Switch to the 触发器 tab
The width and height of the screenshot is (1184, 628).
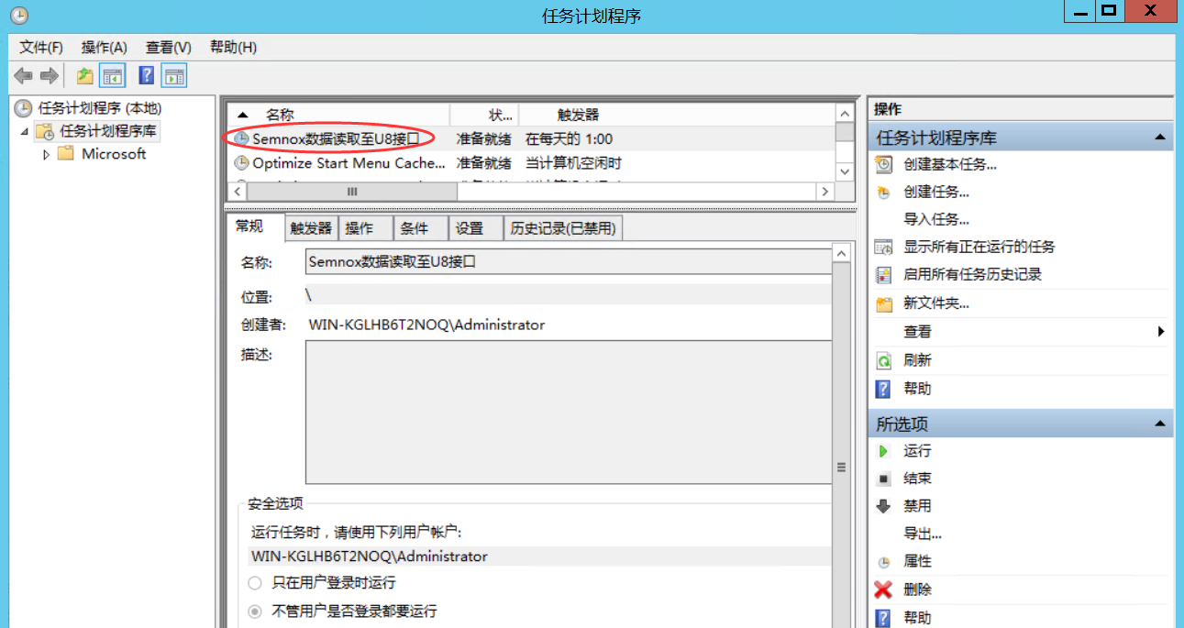click(x=311, y=228)
